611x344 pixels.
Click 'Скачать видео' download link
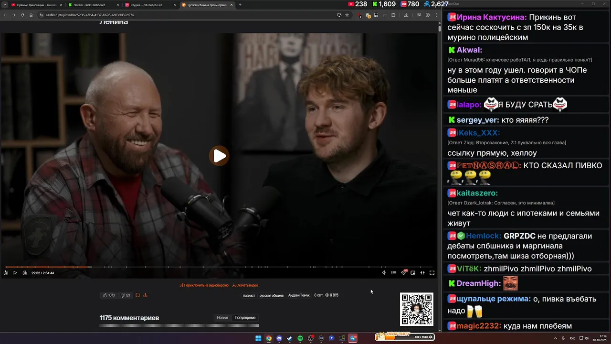click(x=245, y=285)
